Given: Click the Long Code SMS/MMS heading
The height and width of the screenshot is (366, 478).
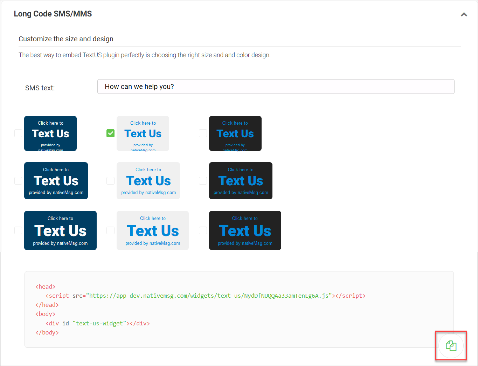Looking at the screenshot, I should pos(53,14).
